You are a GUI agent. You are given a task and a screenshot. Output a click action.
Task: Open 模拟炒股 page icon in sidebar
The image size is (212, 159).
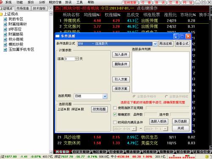coord(5,45)
